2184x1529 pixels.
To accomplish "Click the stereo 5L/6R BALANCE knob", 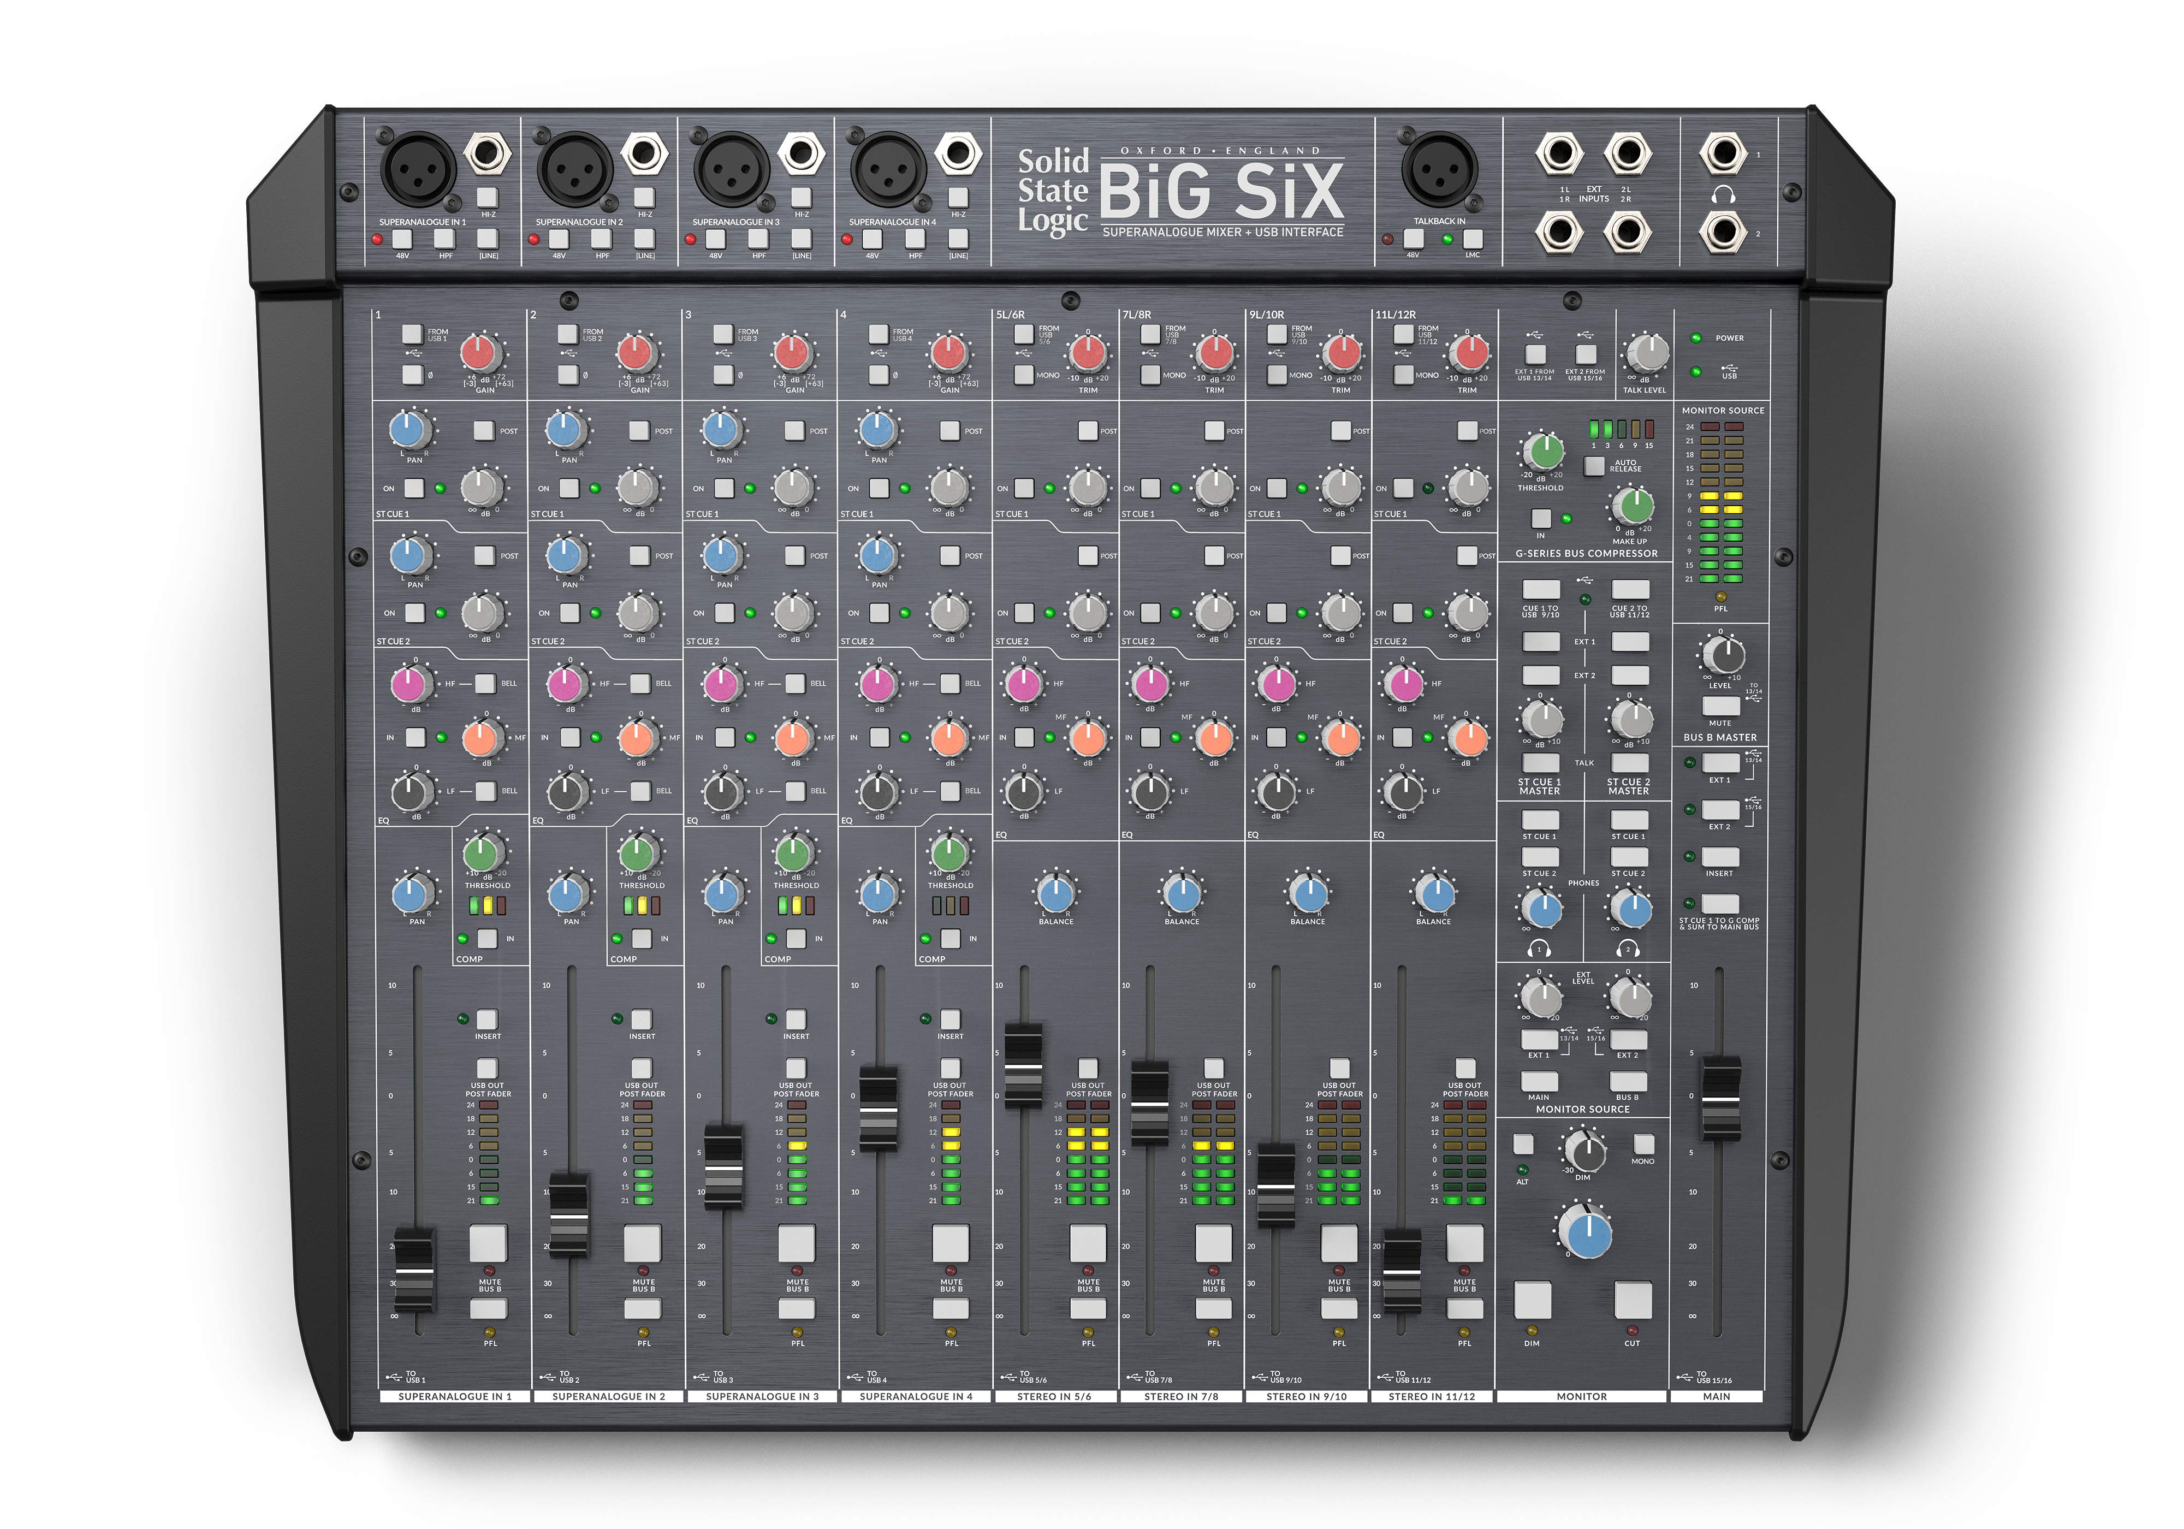I will click(1056, 893).
